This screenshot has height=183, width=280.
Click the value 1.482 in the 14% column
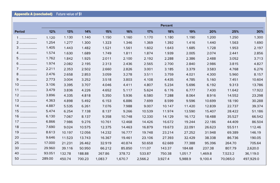pos(86,48)
